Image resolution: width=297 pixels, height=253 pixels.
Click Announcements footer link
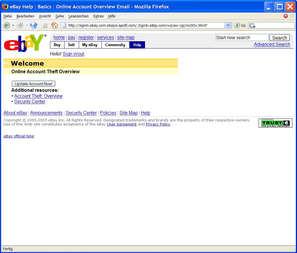[46, 113]
